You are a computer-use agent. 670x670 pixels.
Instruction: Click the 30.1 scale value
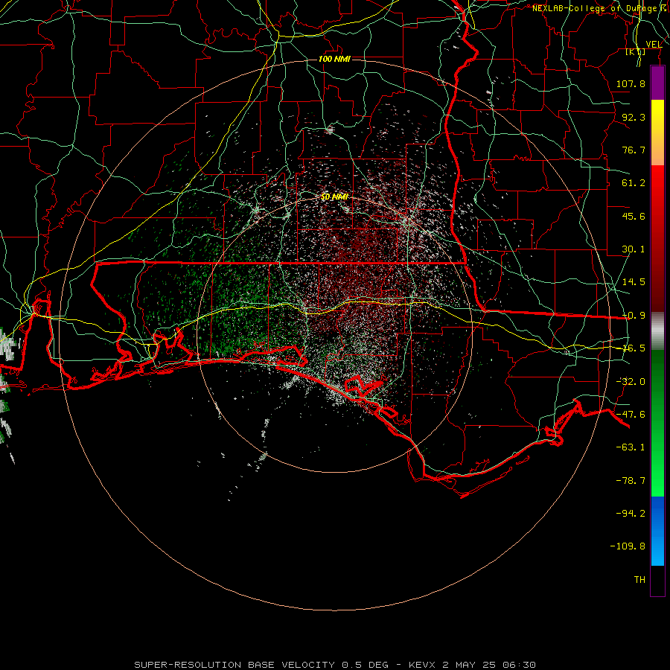coord(634,249)
